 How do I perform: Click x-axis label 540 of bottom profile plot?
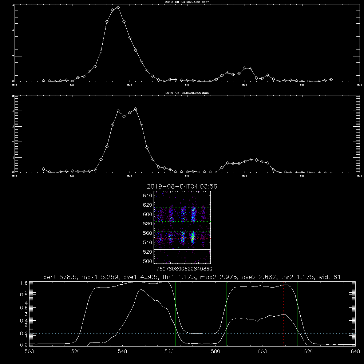[122, 352]
